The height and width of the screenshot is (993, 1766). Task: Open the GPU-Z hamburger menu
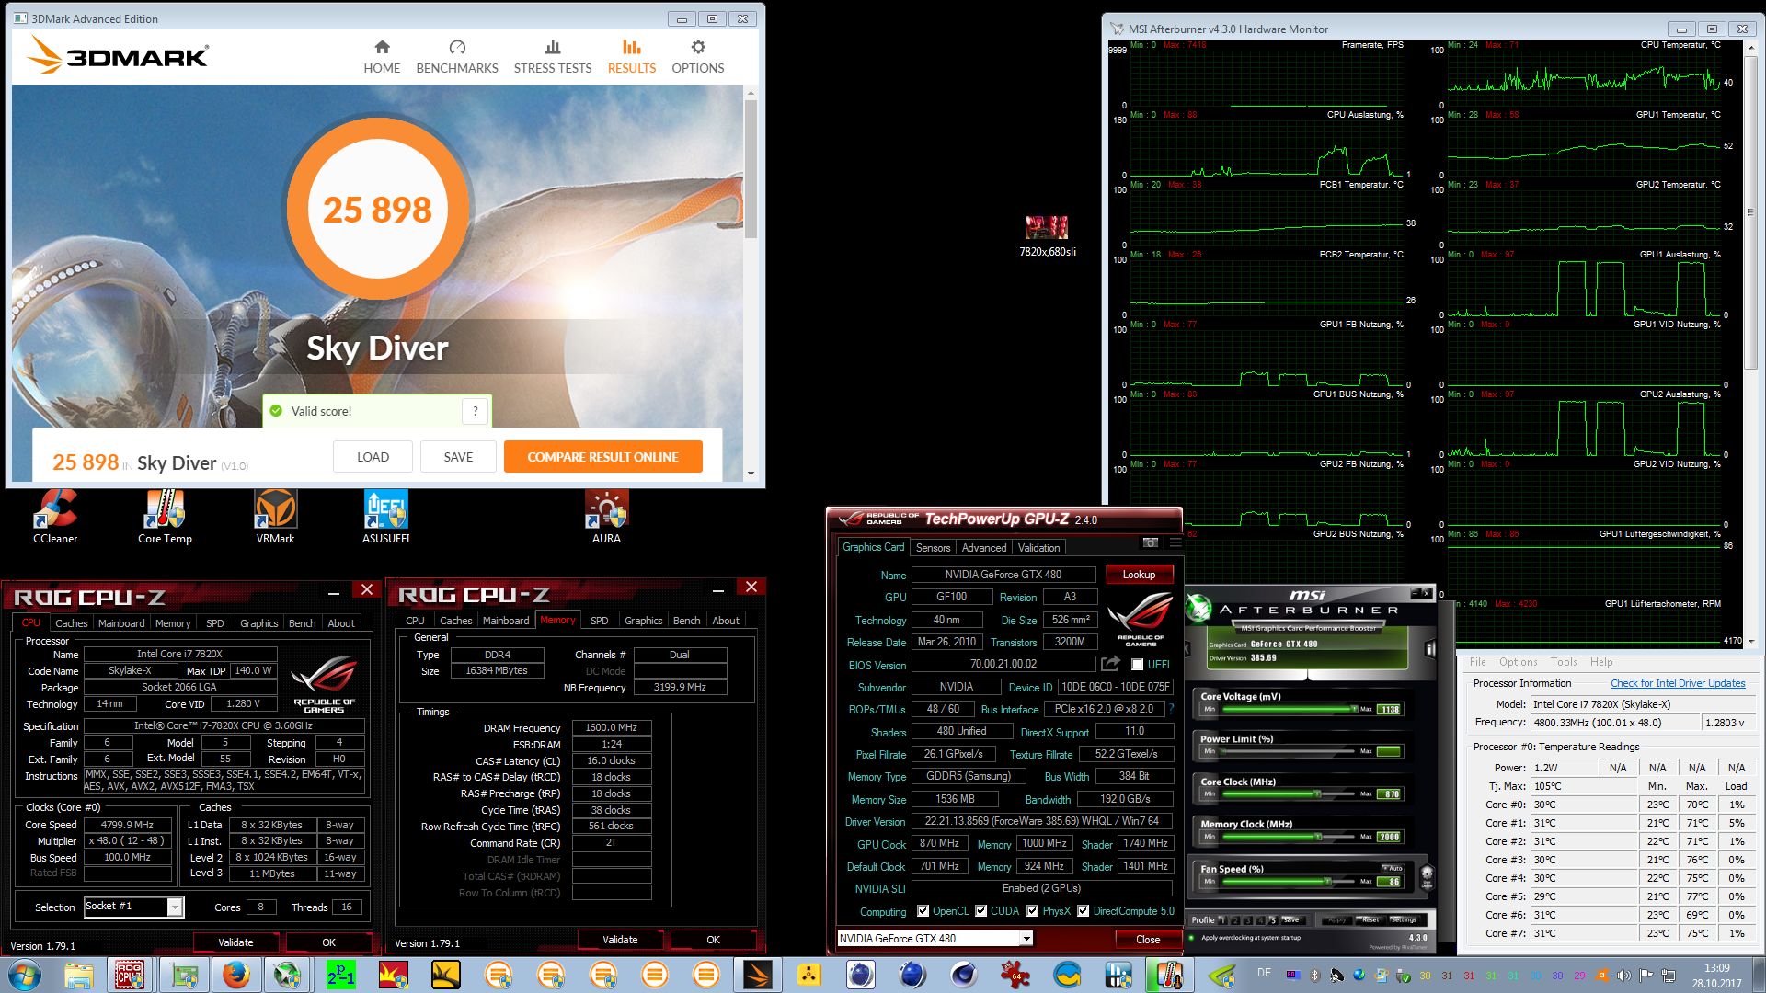coord(1175,542)
